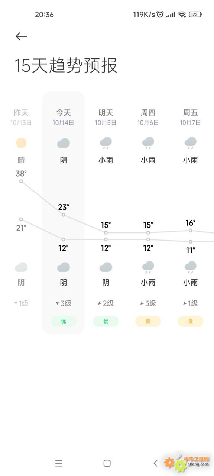Tap the Android home square button

107,463
